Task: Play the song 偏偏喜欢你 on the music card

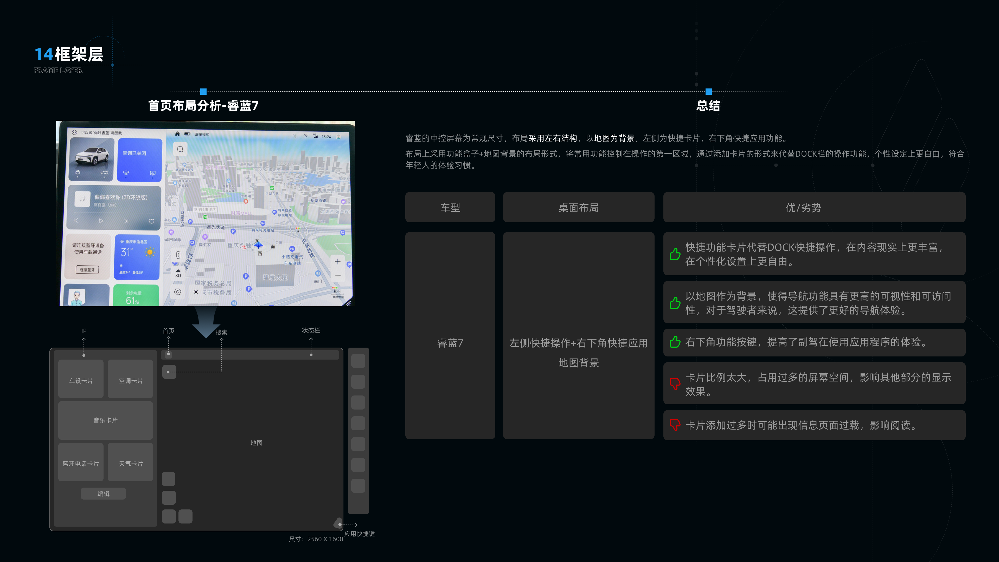Action: click(x=101, y=221)
